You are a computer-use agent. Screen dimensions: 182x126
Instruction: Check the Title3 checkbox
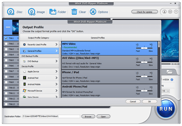pos(6,49)
